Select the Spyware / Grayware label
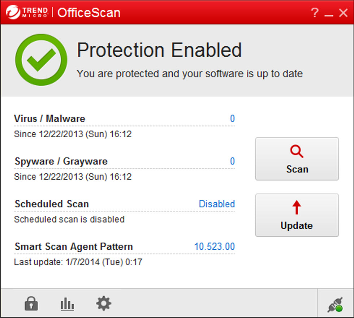 61,161
